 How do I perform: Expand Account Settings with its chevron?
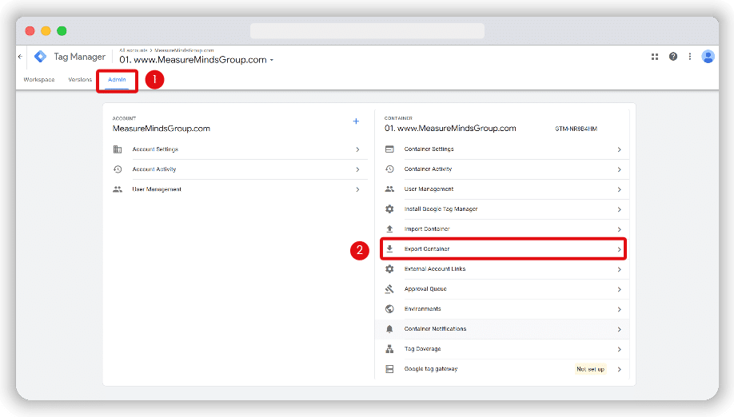click(x=357, y=149)
